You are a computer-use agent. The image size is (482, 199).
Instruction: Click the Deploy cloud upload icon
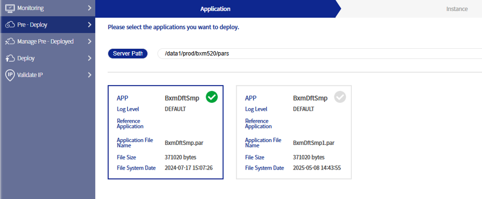coord(10,58)
